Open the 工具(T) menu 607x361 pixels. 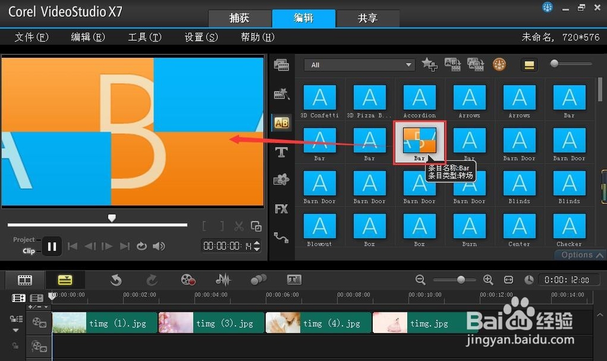pos(144,37)
